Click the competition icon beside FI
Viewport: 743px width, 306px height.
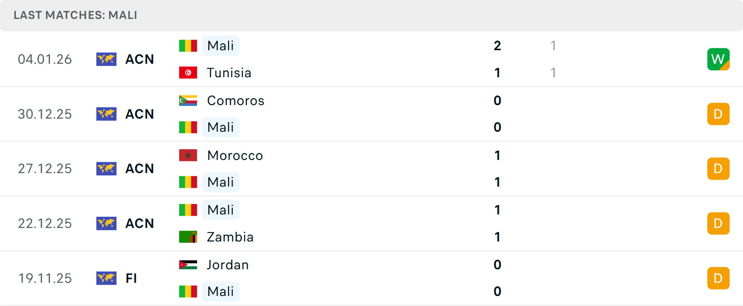[x=106, y=278]
